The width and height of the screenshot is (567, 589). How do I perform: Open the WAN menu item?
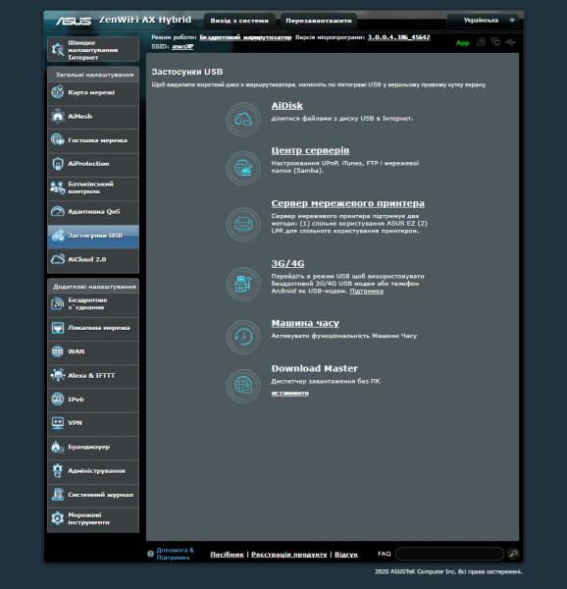[93, 351]
